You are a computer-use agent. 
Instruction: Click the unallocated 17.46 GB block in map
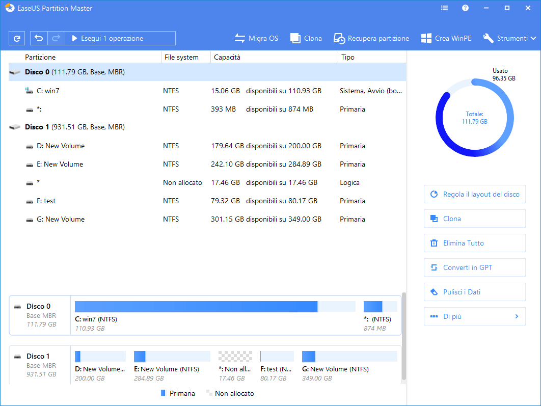coord(235,366)
